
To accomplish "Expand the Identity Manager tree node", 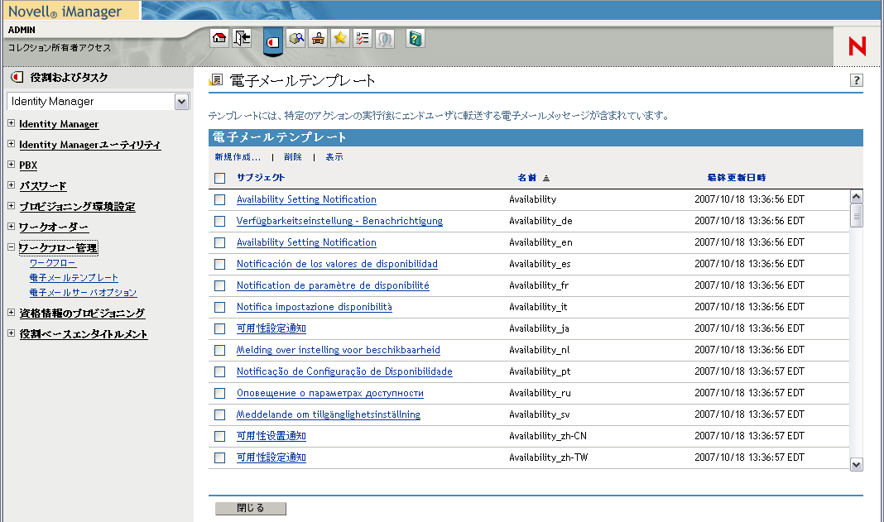I will (11, 123).
